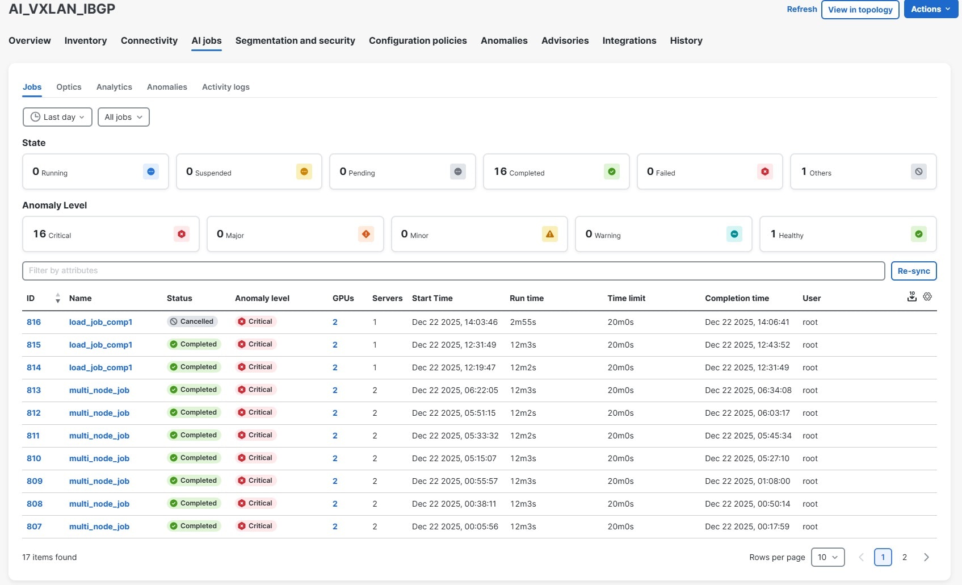Go to the next page arrow
962x585 pixels.
click(x=926, y=557)
